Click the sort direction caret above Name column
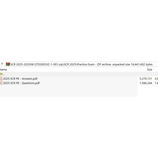This screenshot has width=158, height=158. click(68, 68)
